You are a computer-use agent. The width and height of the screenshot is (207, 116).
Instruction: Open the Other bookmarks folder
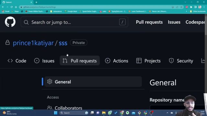[198, 12]
